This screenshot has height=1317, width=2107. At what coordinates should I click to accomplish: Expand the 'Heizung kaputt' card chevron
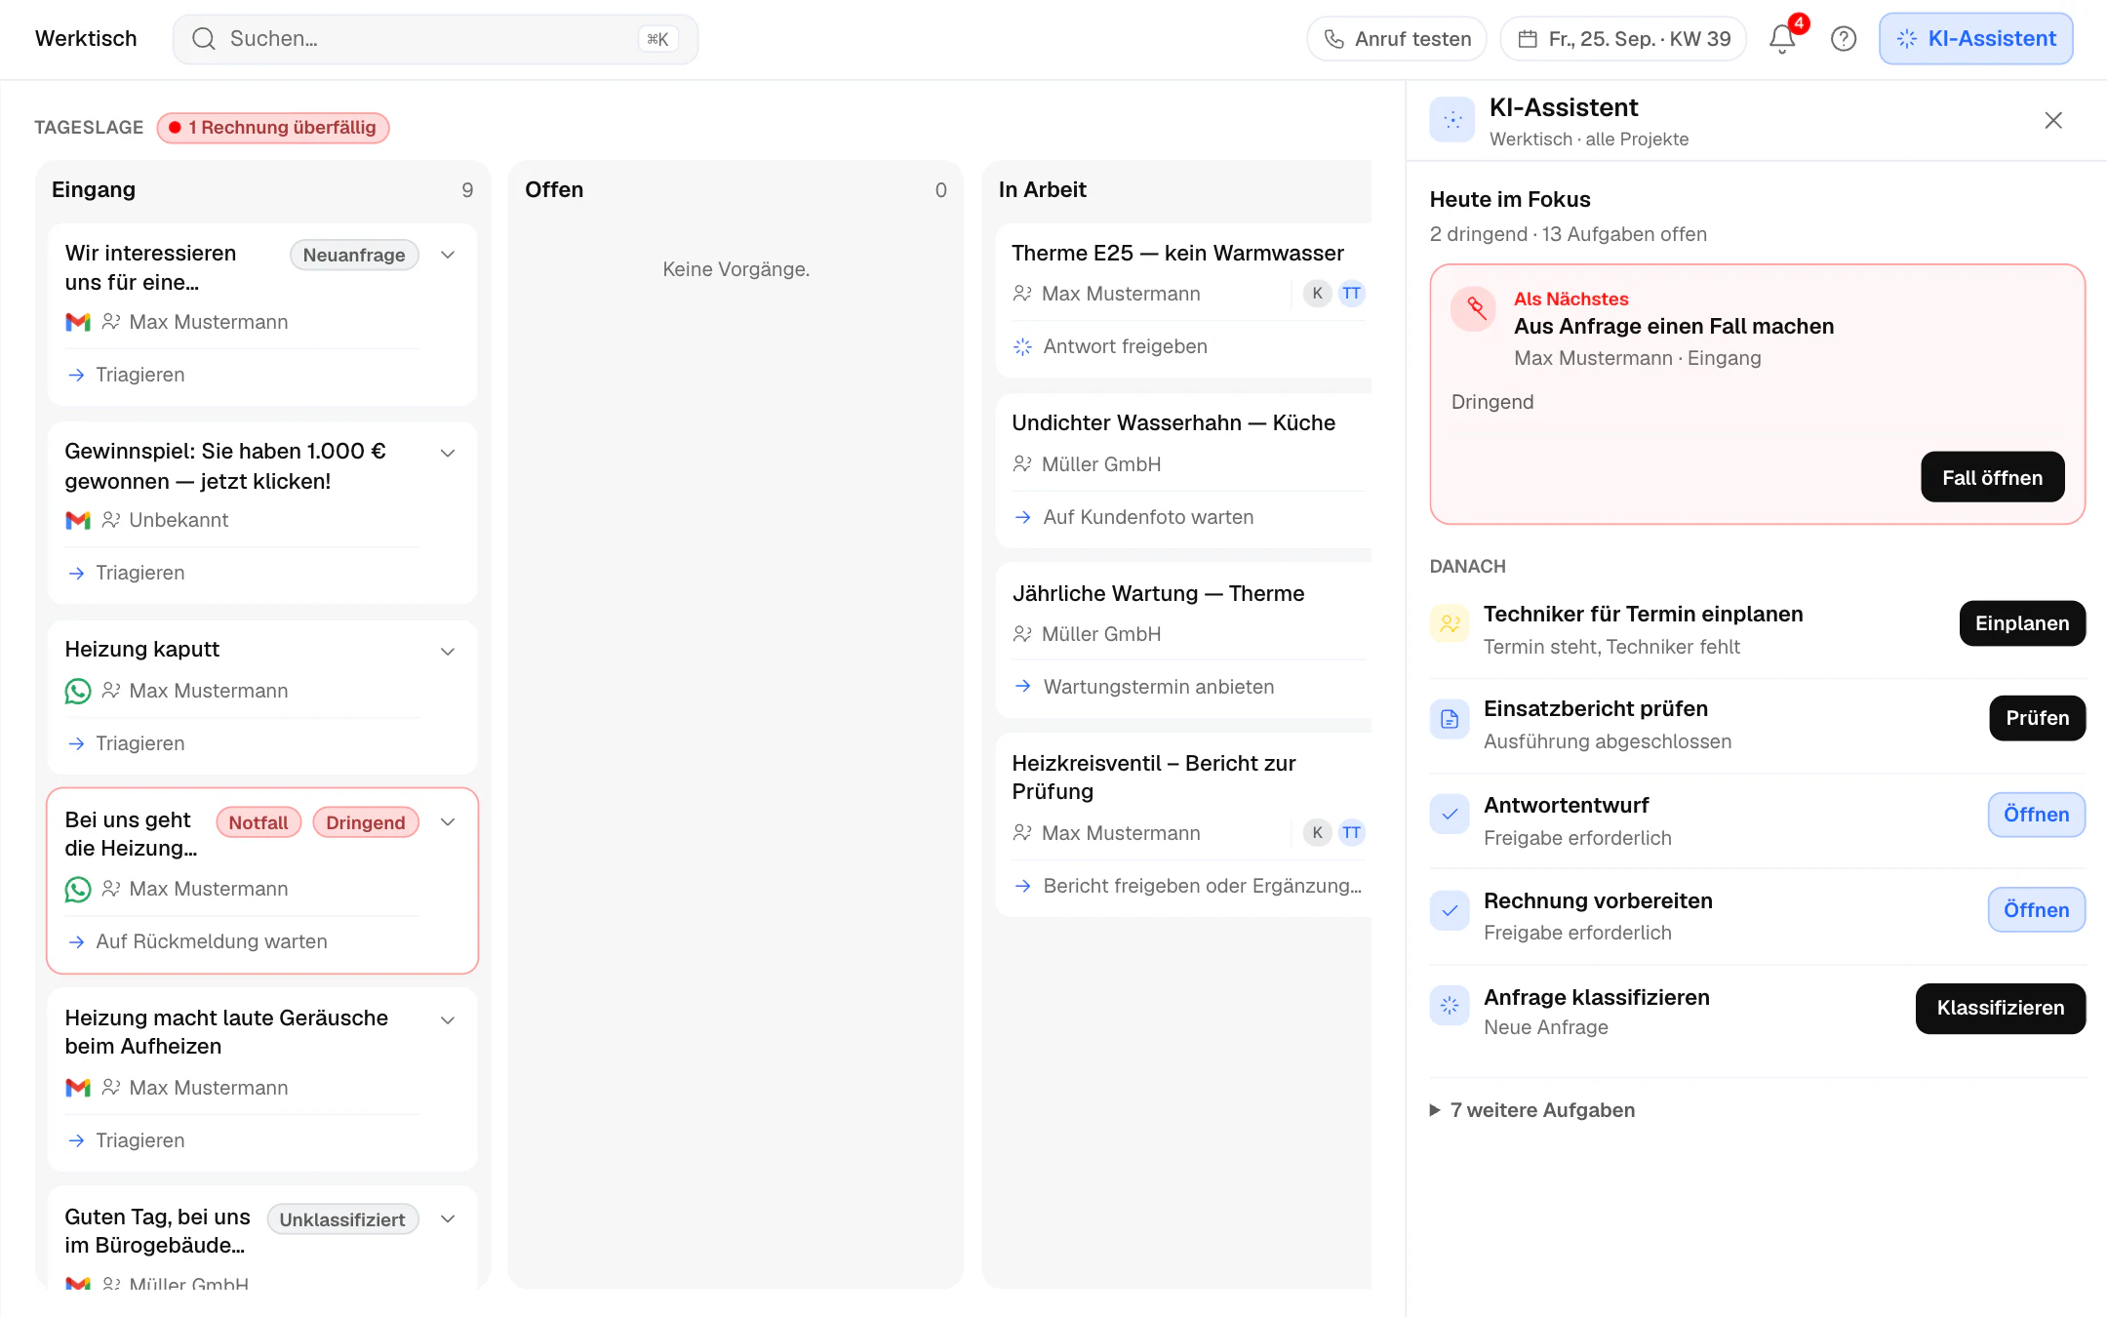(448, 652)
